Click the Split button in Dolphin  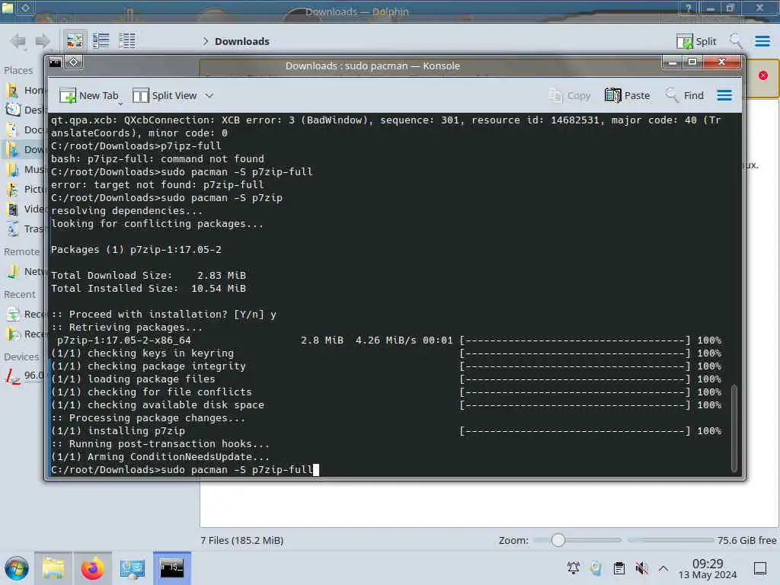click(696, 41)
